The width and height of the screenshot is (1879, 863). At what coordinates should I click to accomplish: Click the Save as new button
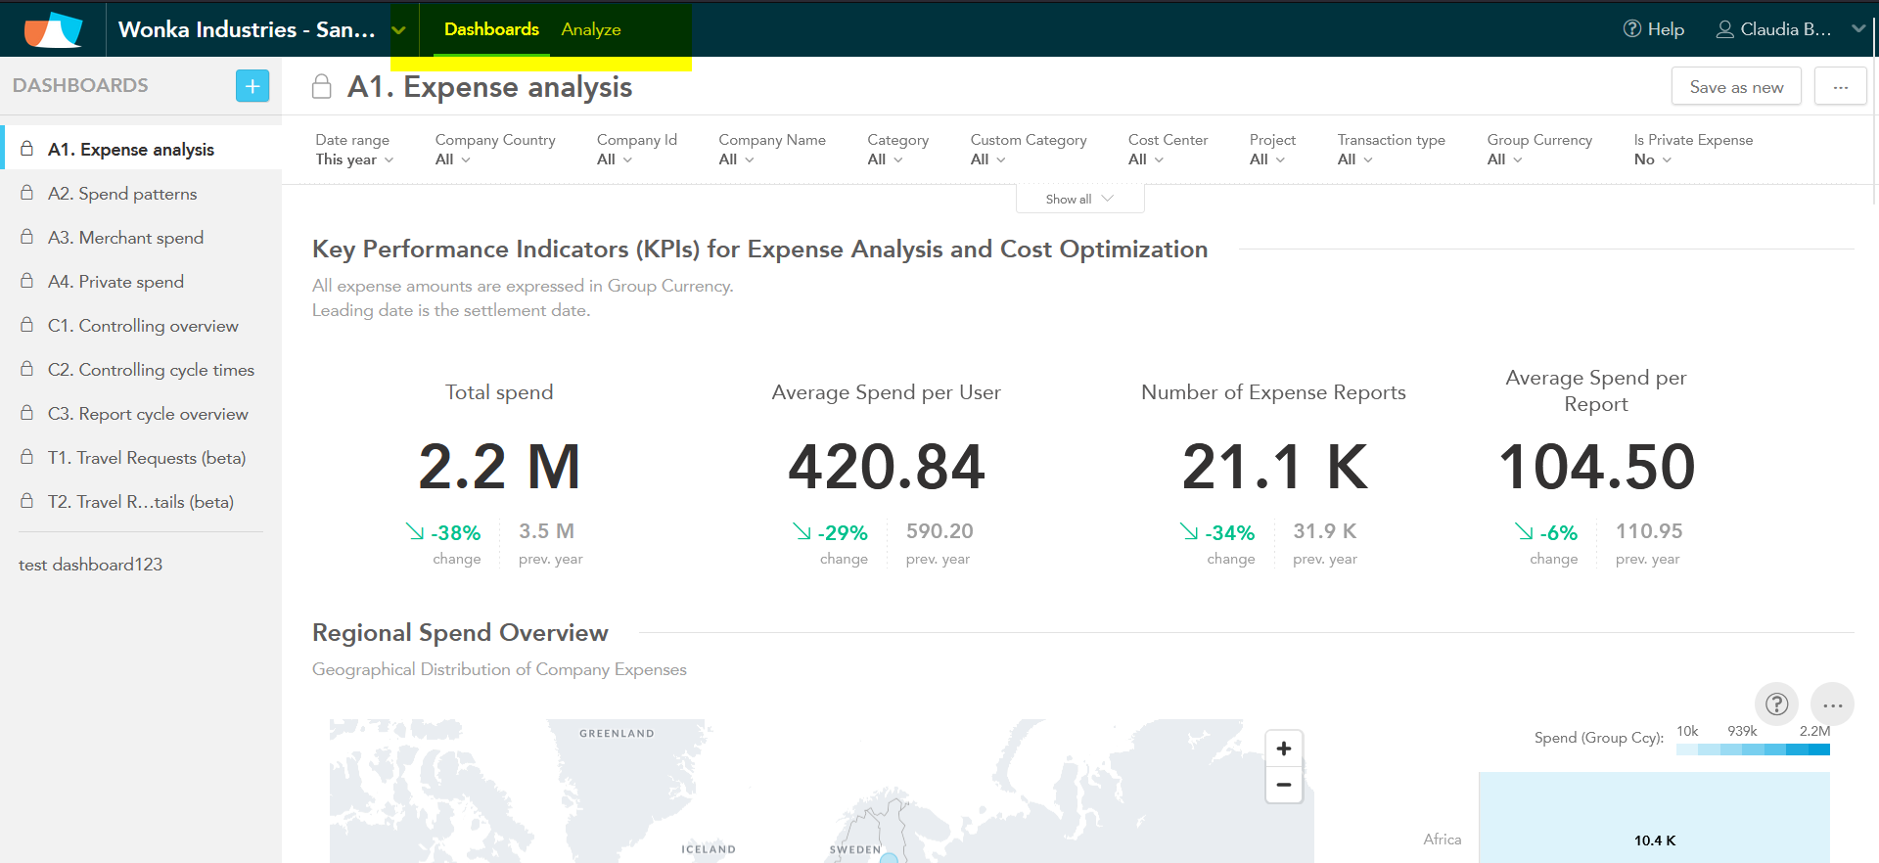coord(1736,87)
